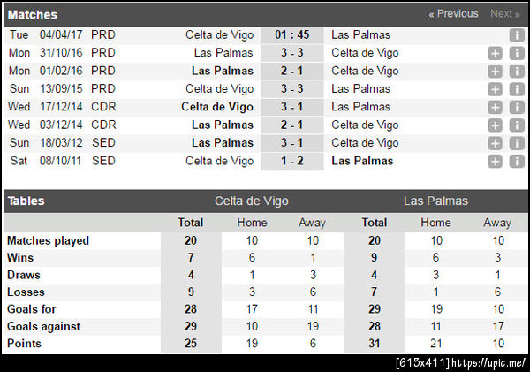Click info icon for the 13/09/15 match
The height and width of the screenshot is (372, 530).
pos(517,89)
